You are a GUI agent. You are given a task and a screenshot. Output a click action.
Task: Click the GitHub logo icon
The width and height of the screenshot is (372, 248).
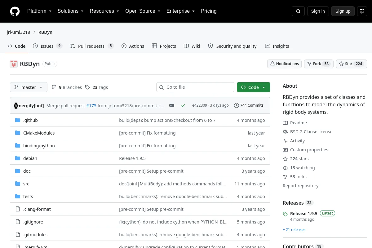point(15,11)
